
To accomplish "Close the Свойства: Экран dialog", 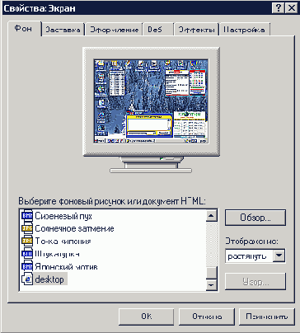I will tap(291, 8).
